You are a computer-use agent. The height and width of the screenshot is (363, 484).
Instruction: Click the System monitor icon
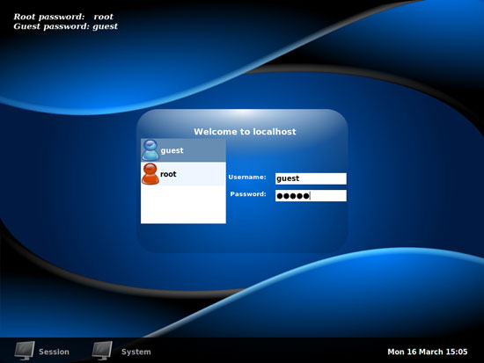point(102,351)
